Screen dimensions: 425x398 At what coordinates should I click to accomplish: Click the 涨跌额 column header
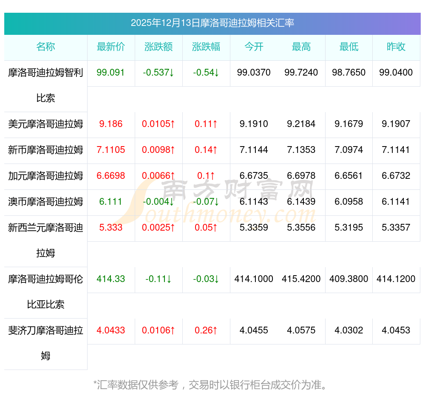(x=159, y=47)
